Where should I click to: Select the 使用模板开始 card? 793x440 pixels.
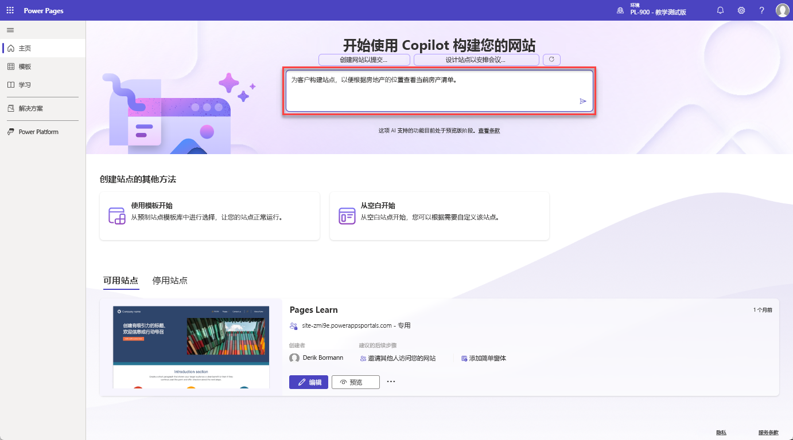pyautogui.click(x=209, y=216)
